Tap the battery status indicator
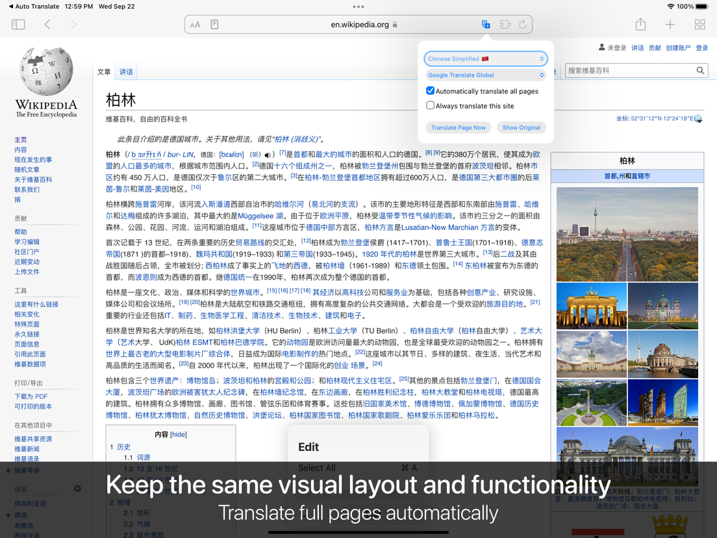Image resolution: width=717 pixels, height=538 pixels. tap(701, 6)
